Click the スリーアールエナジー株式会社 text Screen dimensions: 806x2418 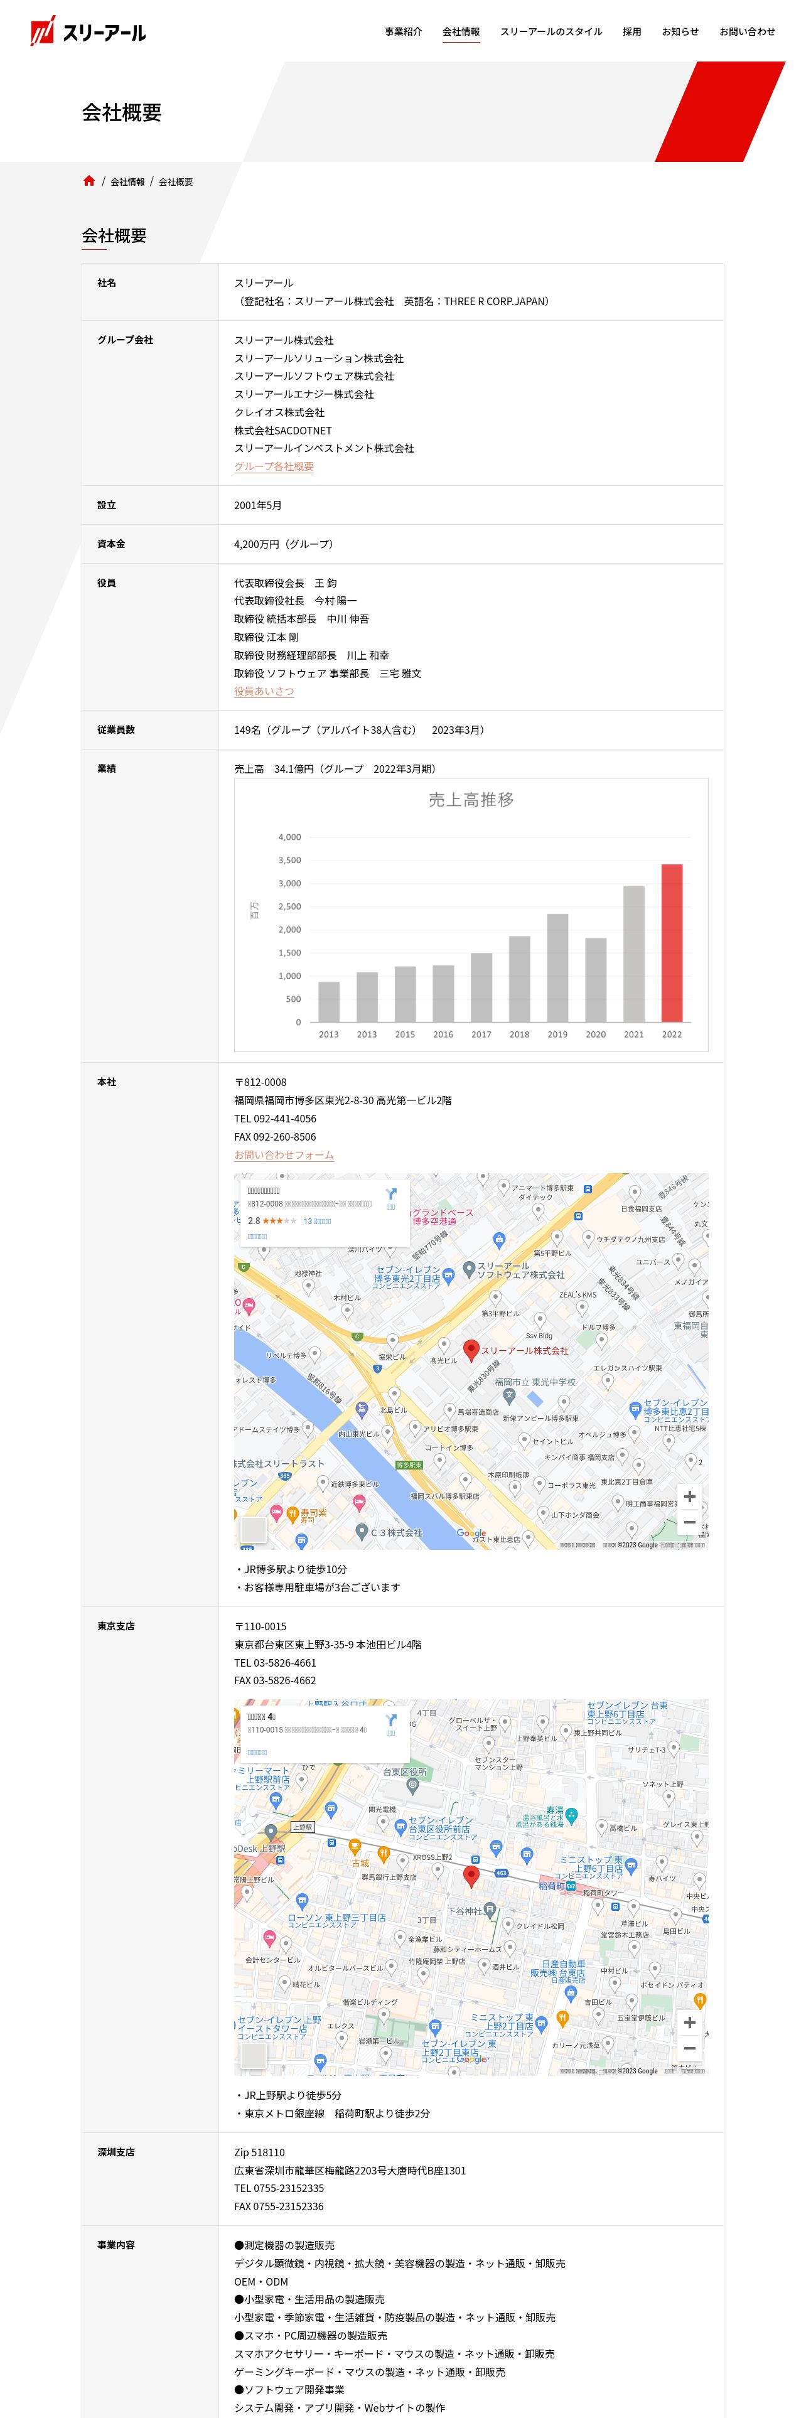click(304, 394)
